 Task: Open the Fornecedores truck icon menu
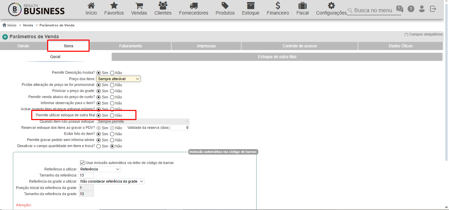194,6
